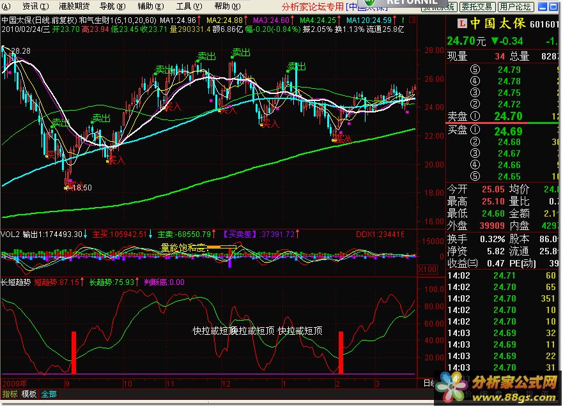
Task: Click the 用户论坛 button
Action: tap(516, 7)
